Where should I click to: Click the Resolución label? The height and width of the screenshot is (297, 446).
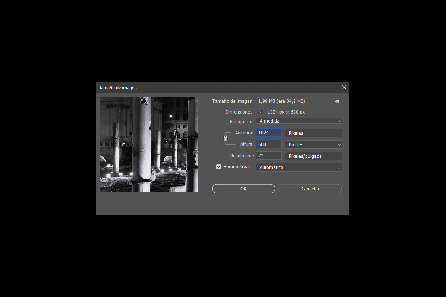pyautogui.click(x=242, y=156)
